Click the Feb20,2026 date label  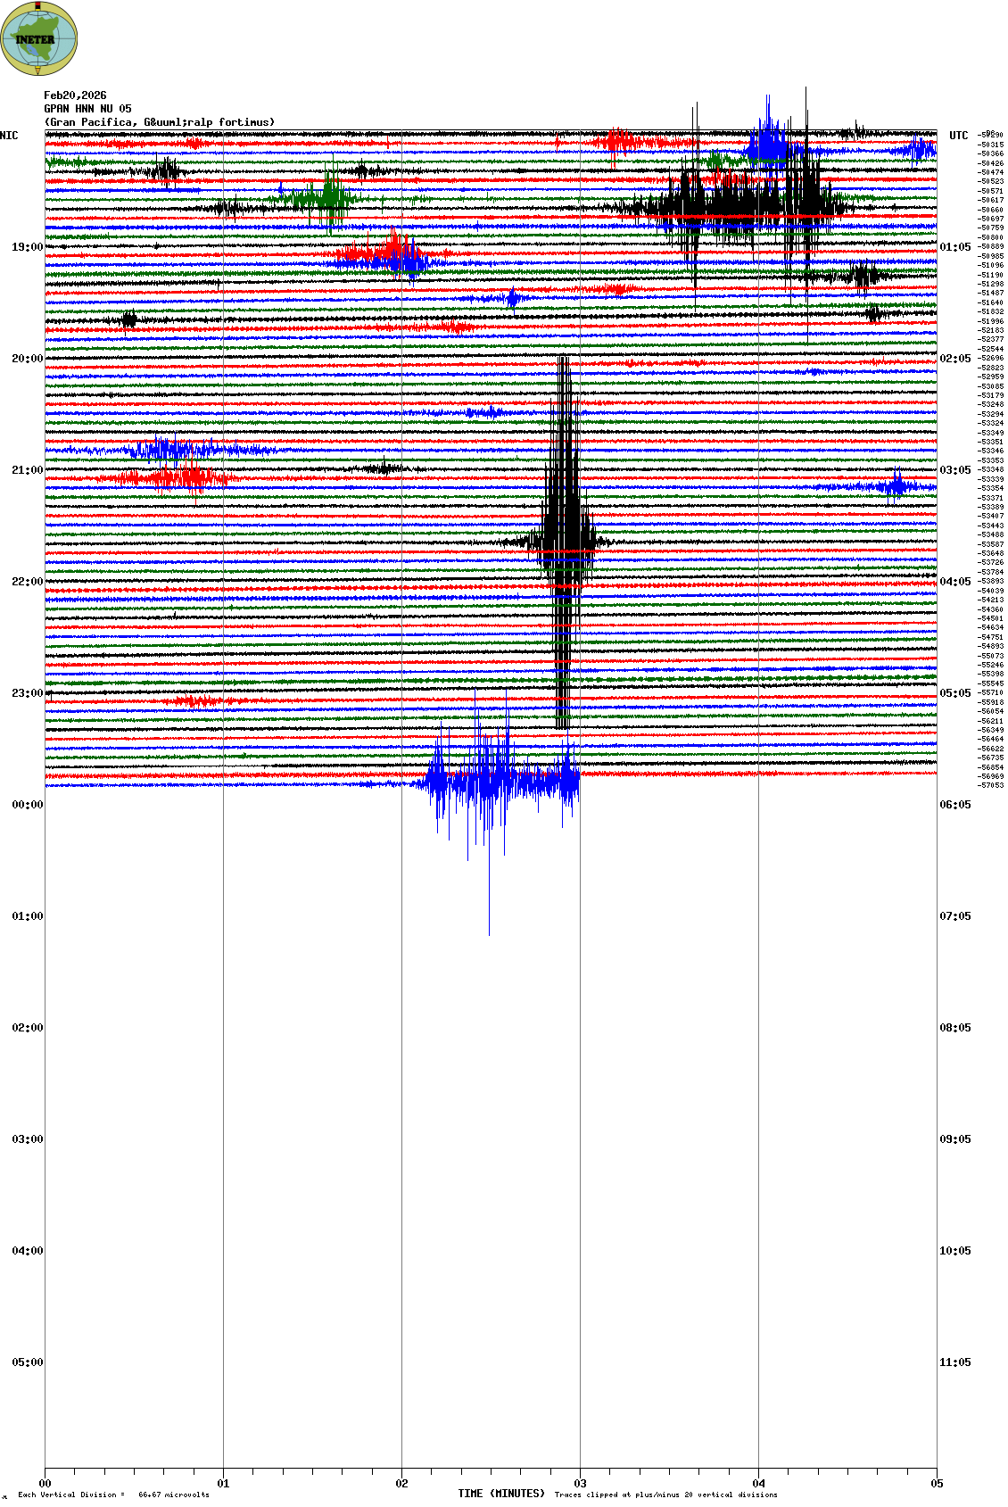tap(75, 95)
